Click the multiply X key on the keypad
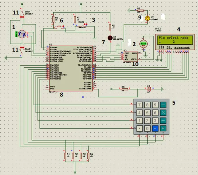The image size is (198, 175). [x=163, y=113]
